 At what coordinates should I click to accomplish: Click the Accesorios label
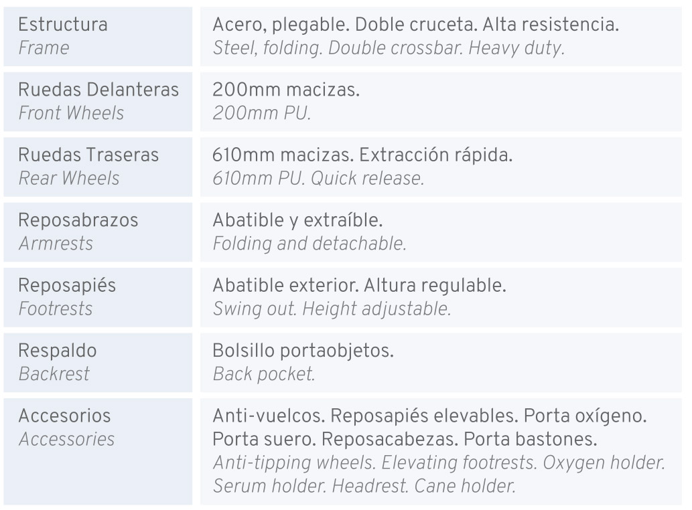tap(64, 416)
